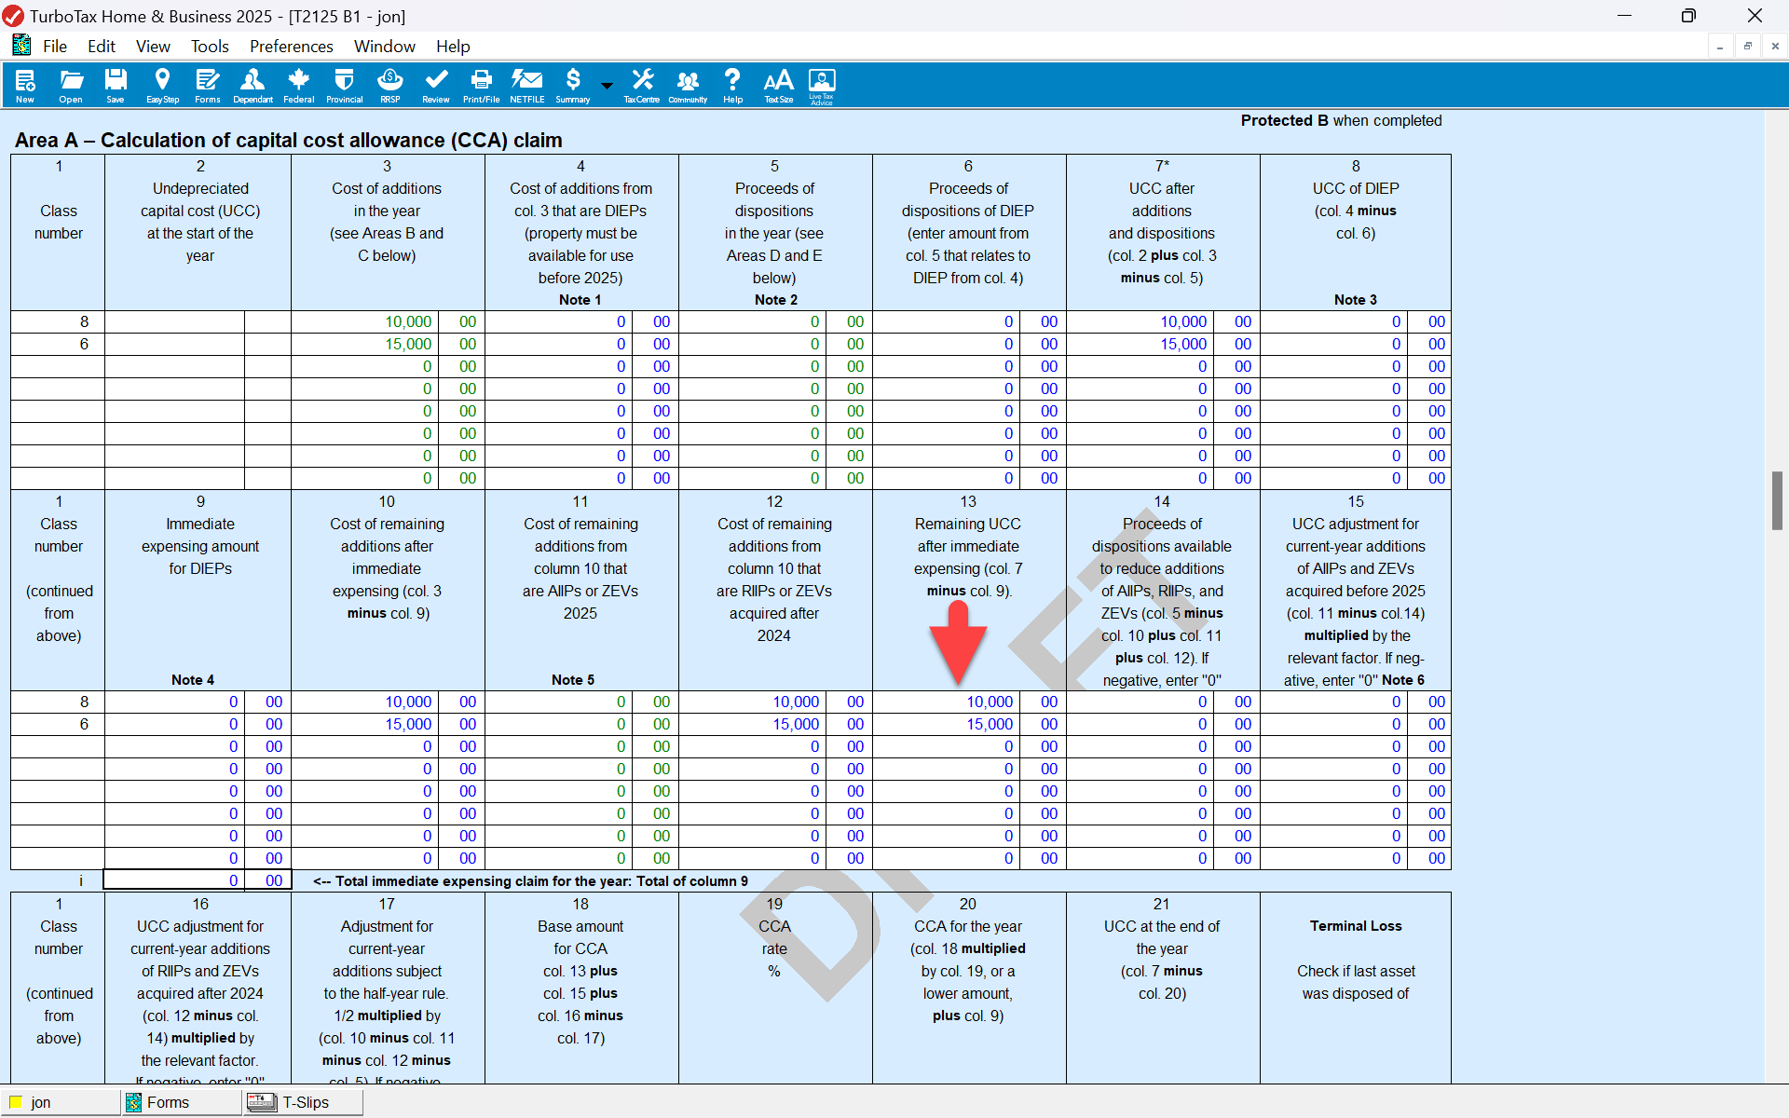Click the total immediate expensing field
Image resolution: width=1789 pixels, height=1118 pixels.
coord(174,880)
